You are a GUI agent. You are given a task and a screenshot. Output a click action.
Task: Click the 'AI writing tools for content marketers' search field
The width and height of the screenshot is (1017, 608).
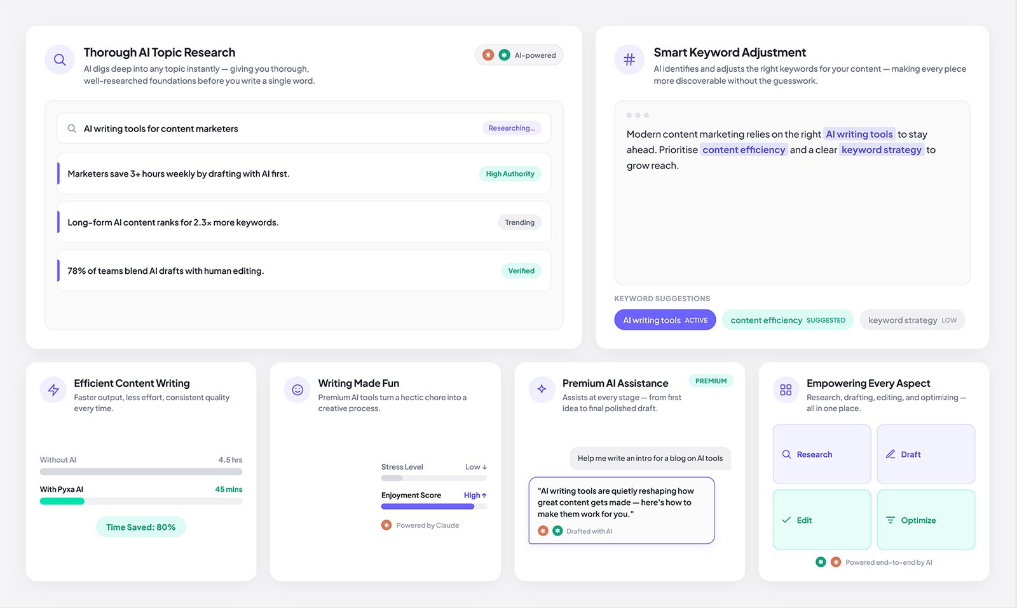(304, 128)
